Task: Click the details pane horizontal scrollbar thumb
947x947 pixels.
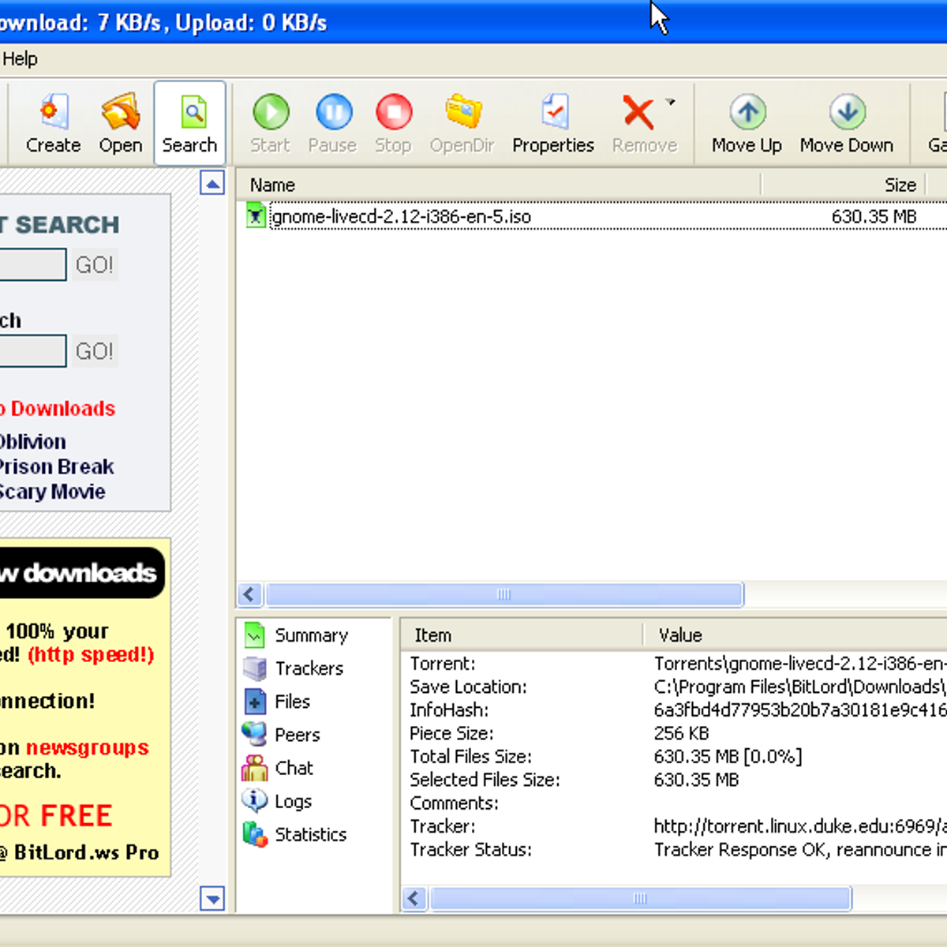Action: (640, 898)
